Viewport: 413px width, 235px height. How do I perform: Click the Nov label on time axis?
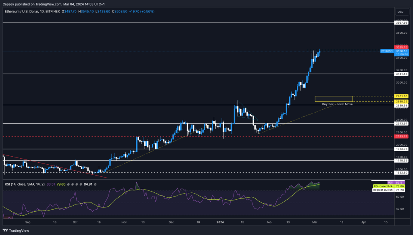pyautogui.click(x=124, y=221)
